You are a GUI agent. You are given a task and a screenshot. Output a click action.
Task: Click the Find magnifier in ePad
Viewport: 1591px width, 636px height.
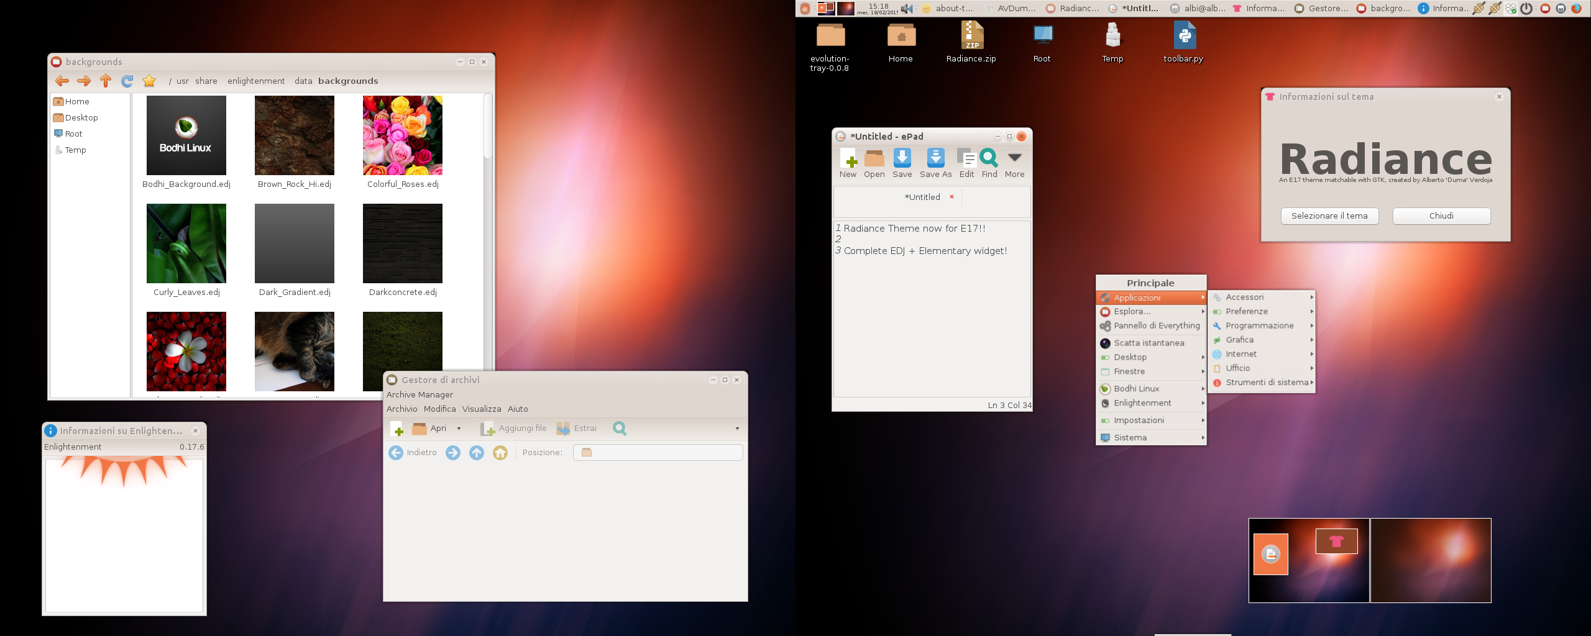pos(989,158)
